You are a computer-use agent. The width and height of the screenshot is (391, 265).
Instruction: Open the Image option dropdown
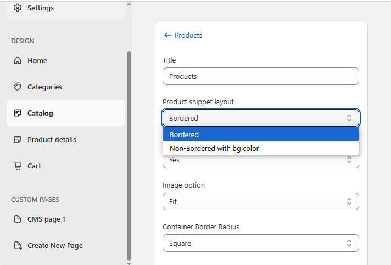pyautogui.click(x=261, y=201)
